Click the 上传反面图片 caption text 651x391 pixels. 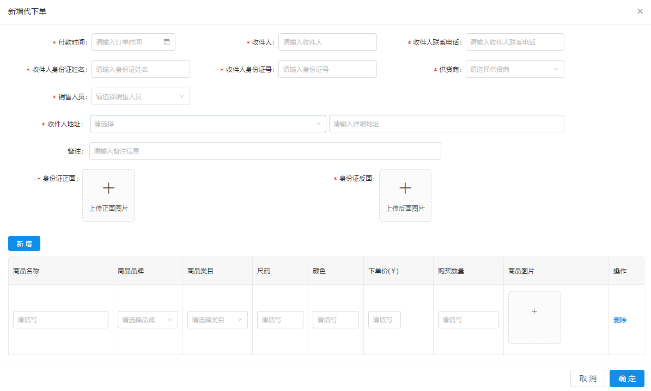tap(405, 209)
